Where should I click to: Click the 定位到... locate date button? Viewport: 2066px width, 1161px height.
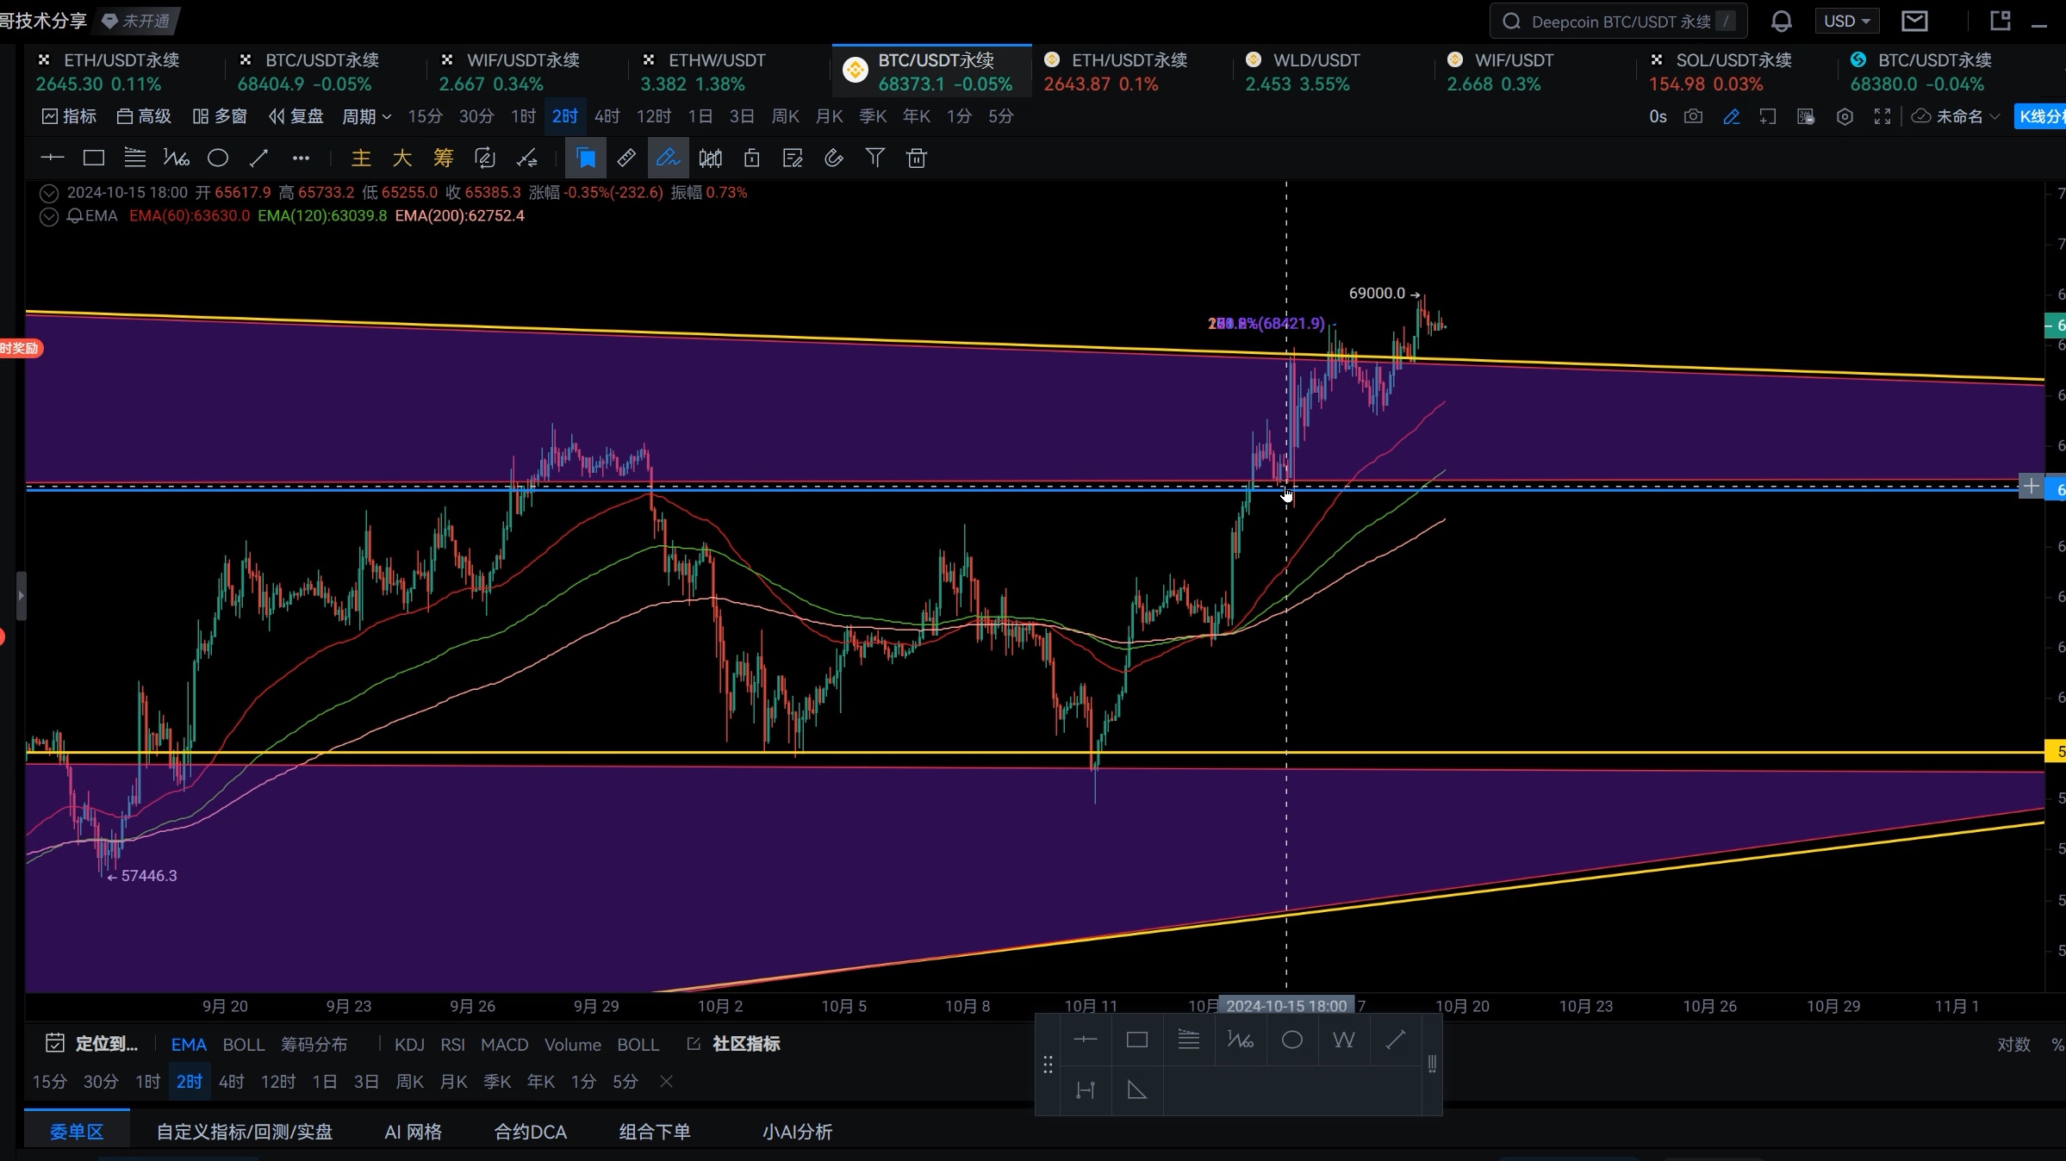click(x=91, y=1045)
